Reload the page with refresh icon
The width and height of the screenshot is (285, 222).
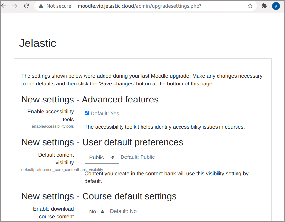coord(27,6)
